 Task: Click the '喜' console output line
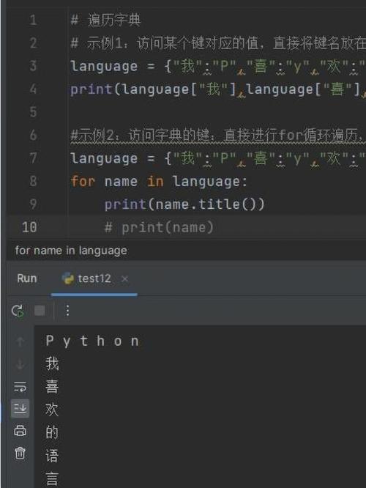click(52, 387)
